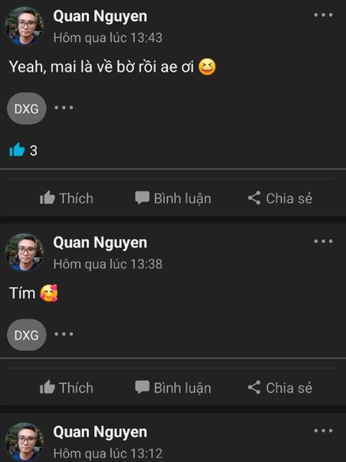This screenshot has width=346, height=462.
Task: Comment on the 'Tím' post
Action: 173,388
